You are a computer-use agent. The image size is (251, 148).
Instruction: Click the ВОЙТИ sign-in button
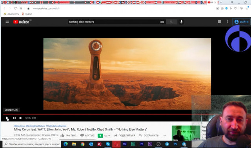242,22
